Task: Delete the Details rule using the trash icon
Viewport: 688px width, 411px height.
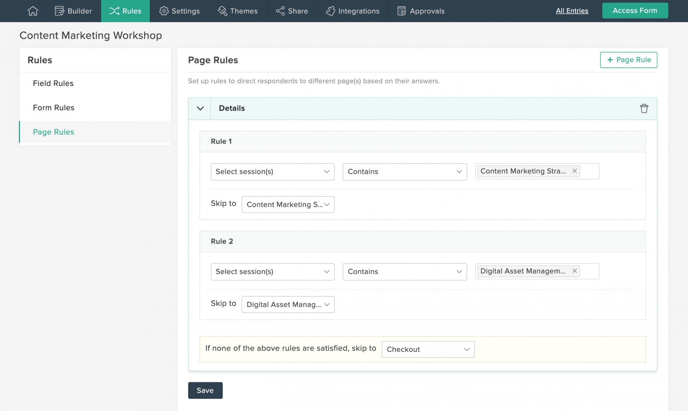Action: click(x=644, y=108)
